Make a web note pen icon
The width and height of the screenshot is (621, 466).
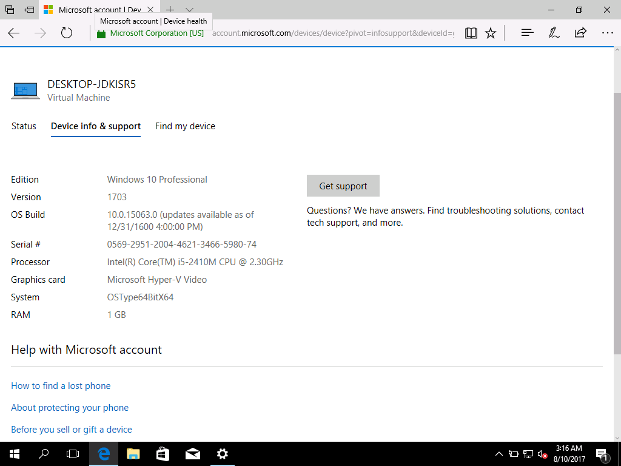tap(554, 33)
